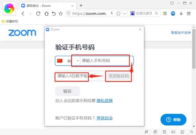Click the trash icon in status bar
This screenshot has height=135, width=196.
point(164,132)
